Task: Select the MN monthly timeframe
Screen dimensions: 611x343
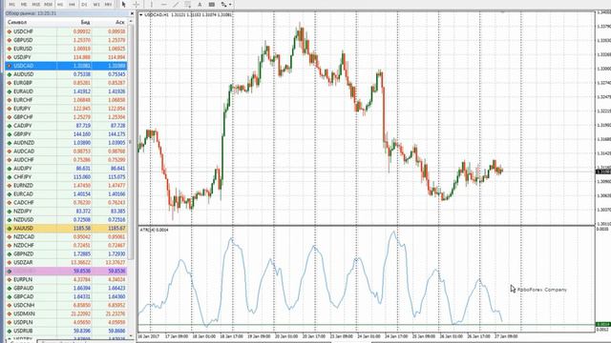Action: click(108, 4)
